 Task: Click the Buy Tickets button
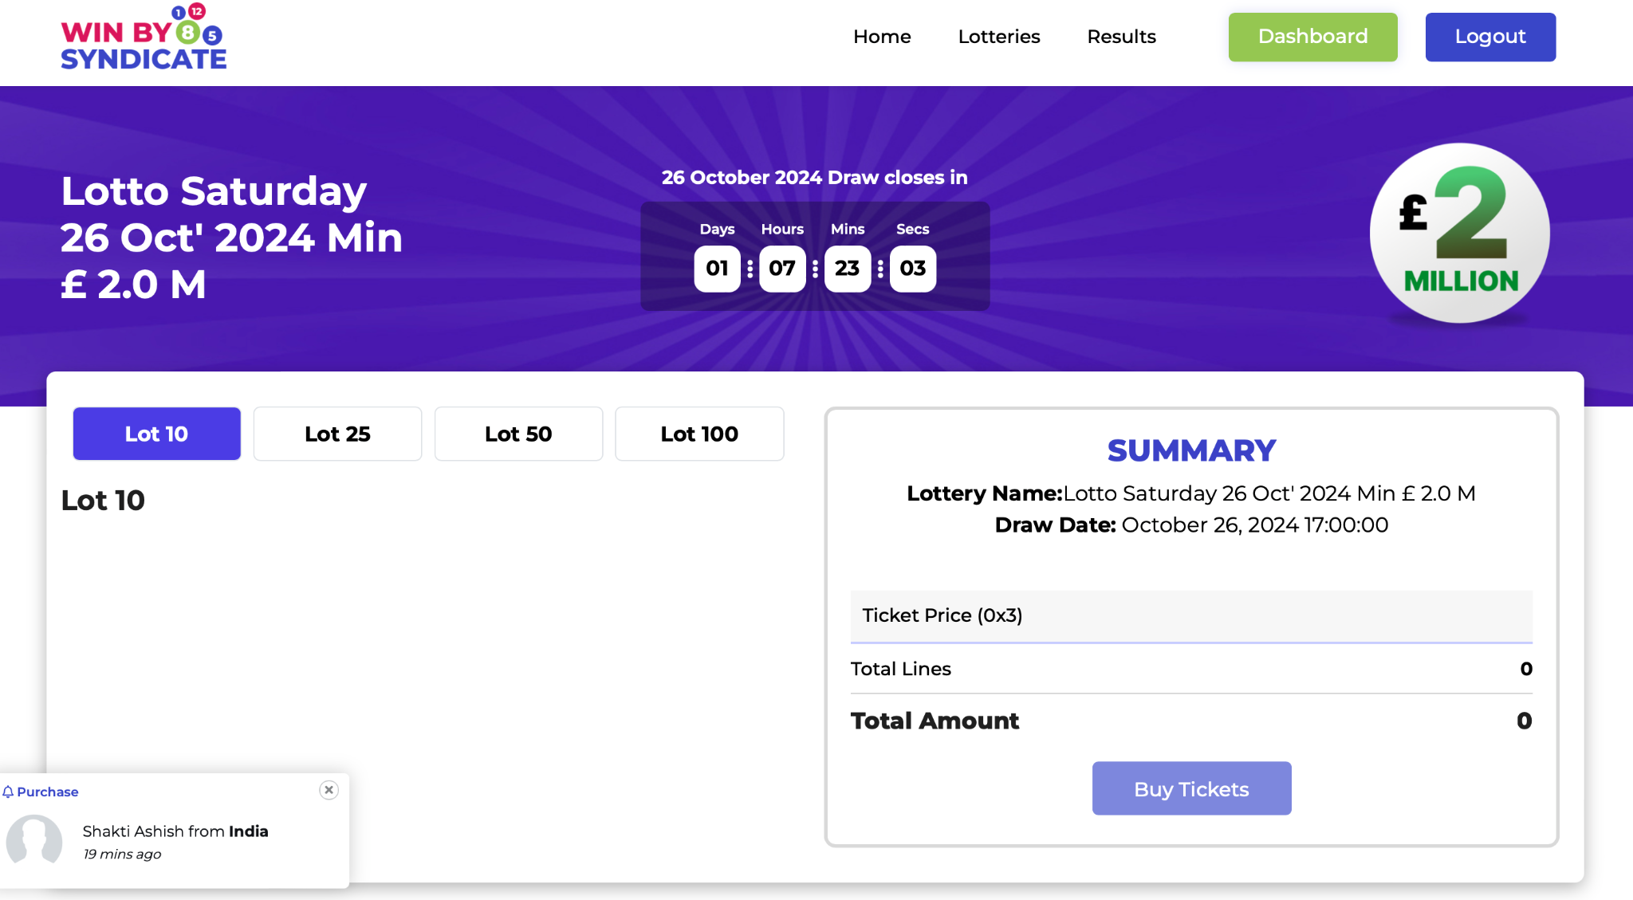pyautogui.click(x=1191, y=788)
